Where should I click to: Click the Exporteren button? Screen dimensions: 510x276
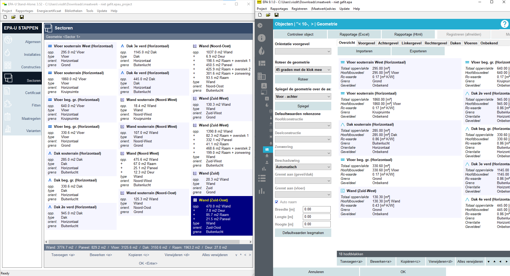(418, 51)
